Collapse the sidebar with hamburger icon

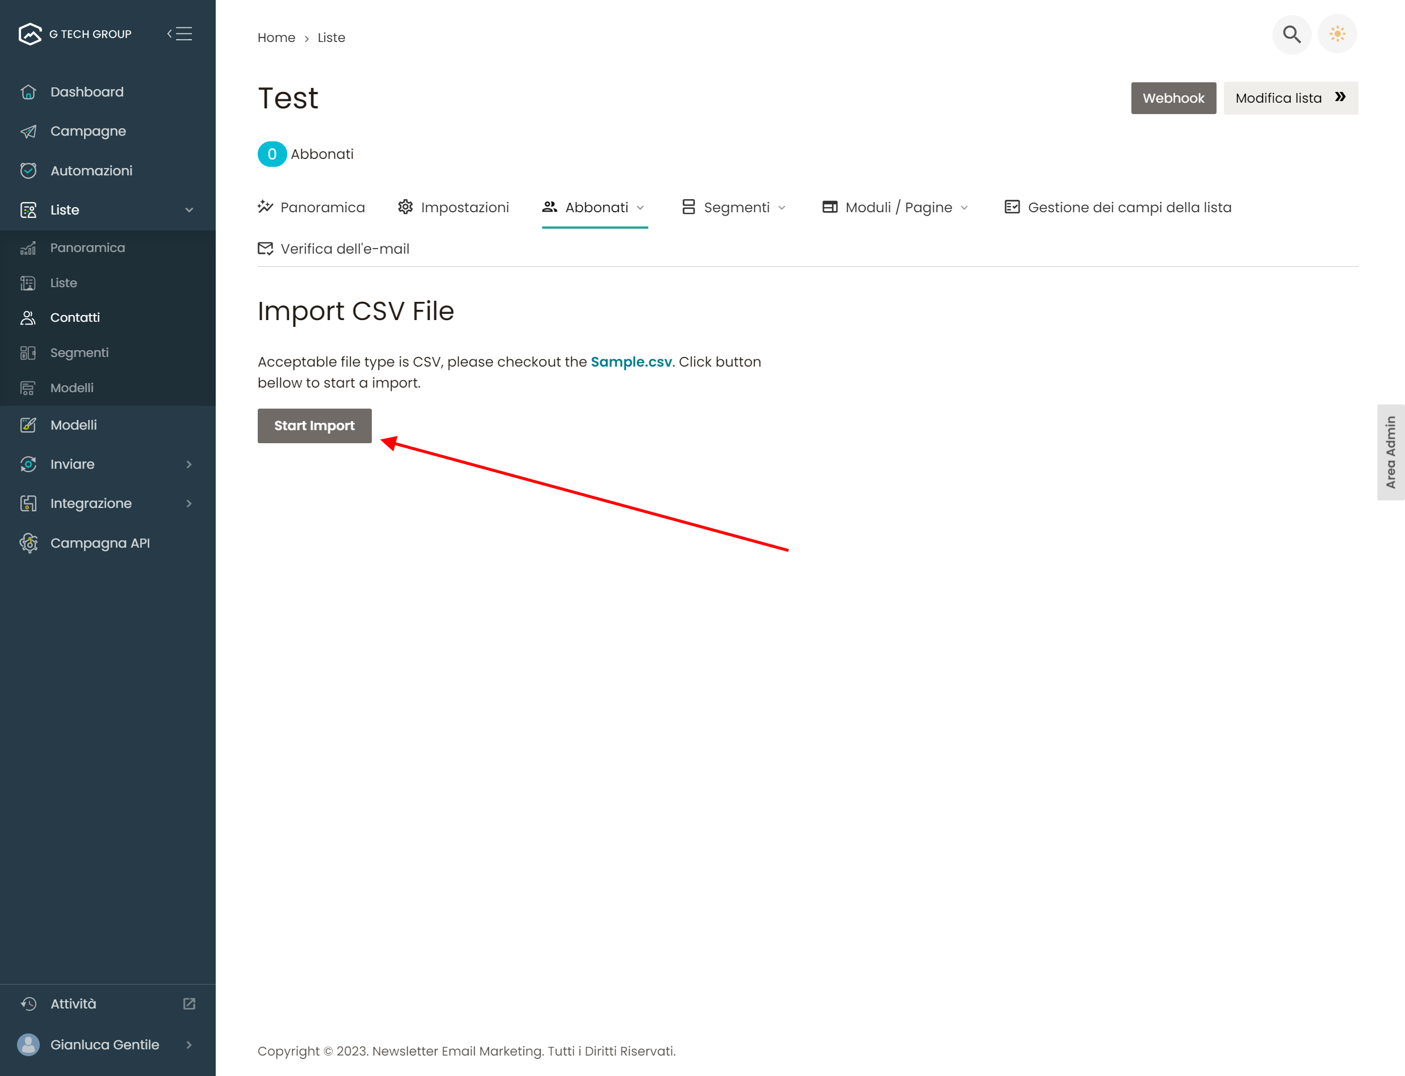pyautogui.click(x=180, y=34)
